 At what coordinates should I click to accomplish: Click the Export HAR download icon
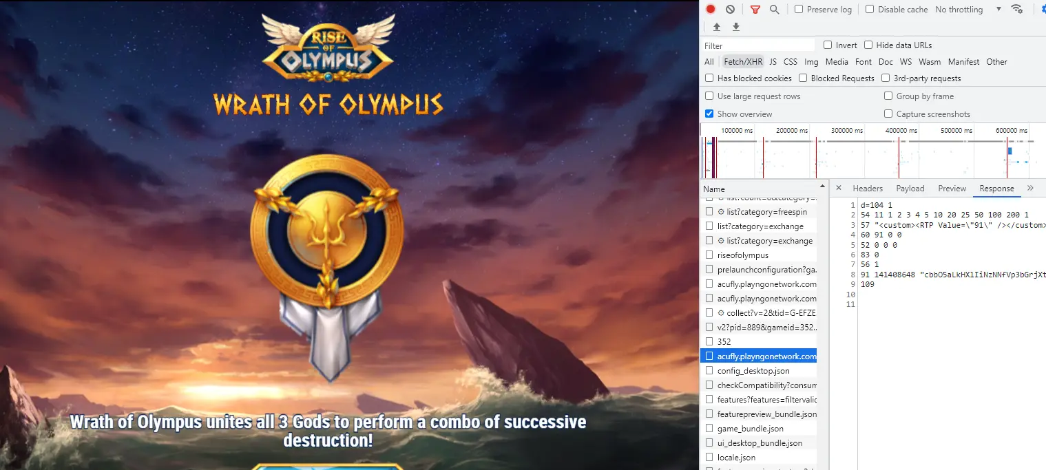(x=736, y=27)
